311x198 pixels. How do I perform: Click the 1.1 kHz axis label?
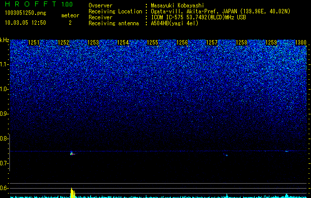tap(4, 64)
